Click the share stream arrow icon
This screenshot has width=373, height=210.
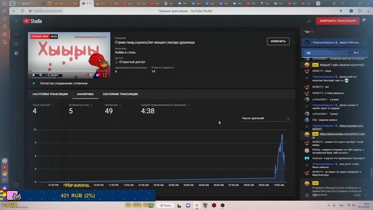point(309,21)
